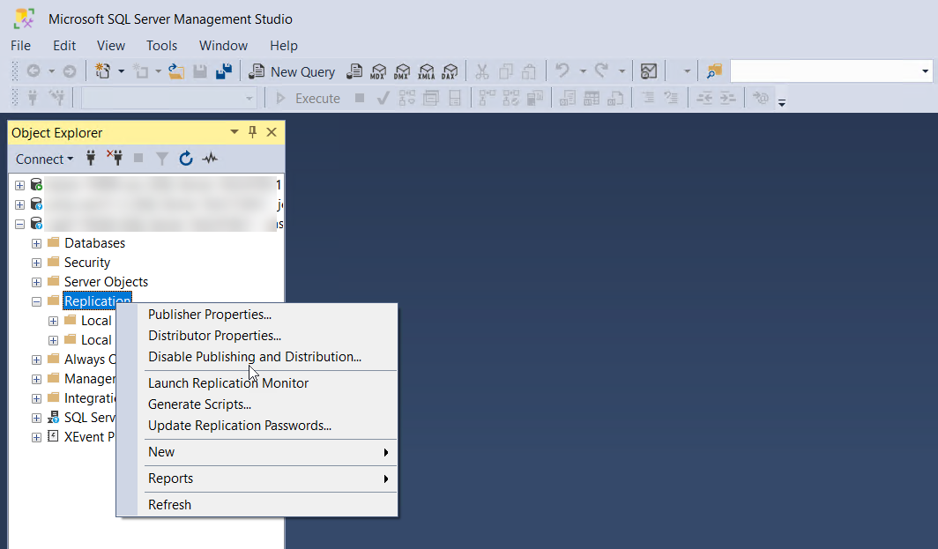Open the Available Databases combo box

[168, 98]
